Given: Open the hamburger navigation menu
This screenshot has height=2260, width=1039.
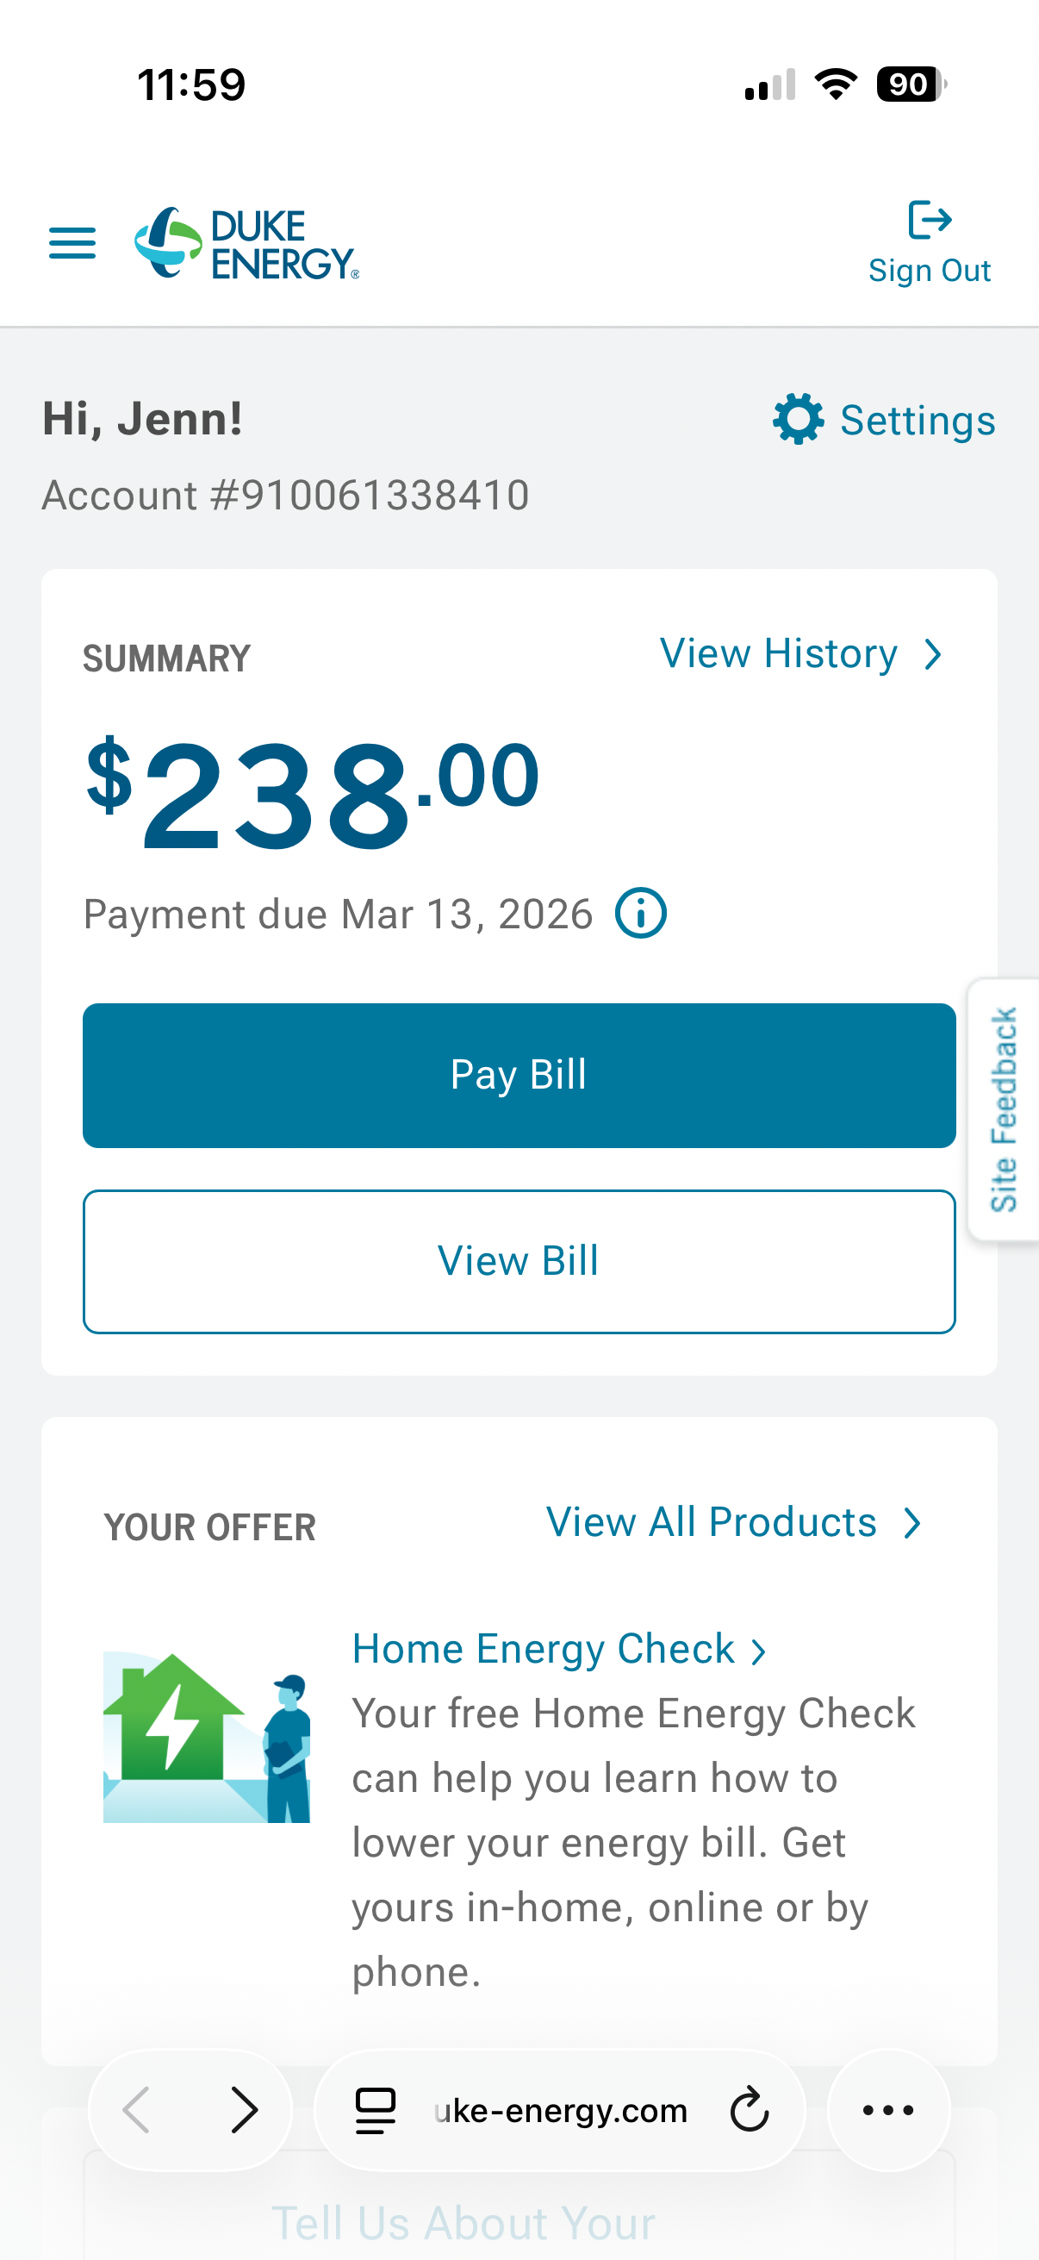Looking at the screenshot, I should (72, 243).
